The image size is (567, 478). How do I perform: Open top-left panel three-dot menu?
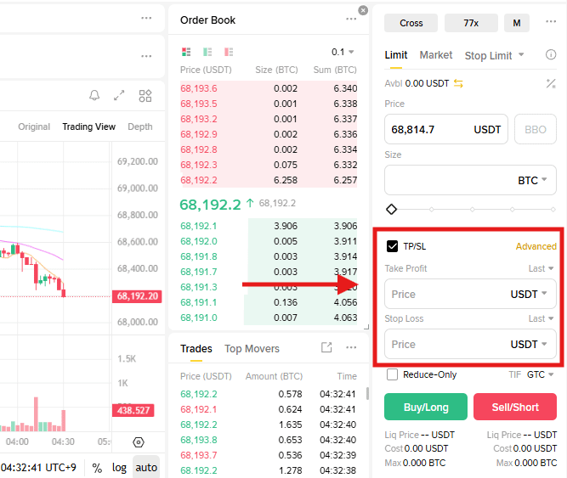(146, 18)
